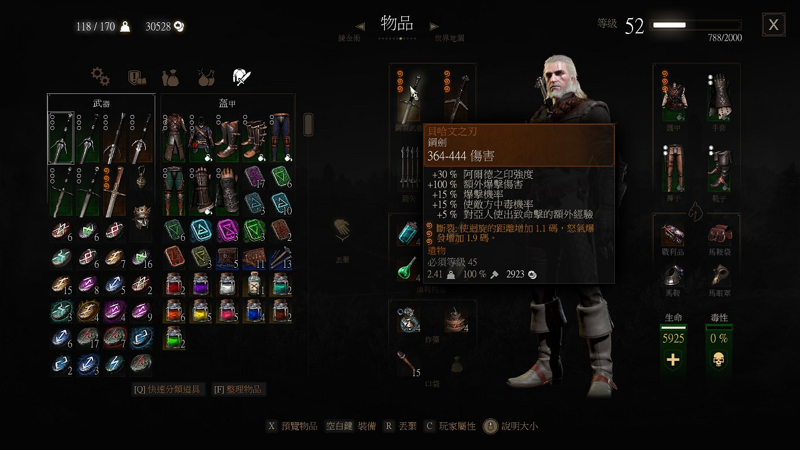Click the [F] 整理物品 sort button

click(x=238, y=389)
